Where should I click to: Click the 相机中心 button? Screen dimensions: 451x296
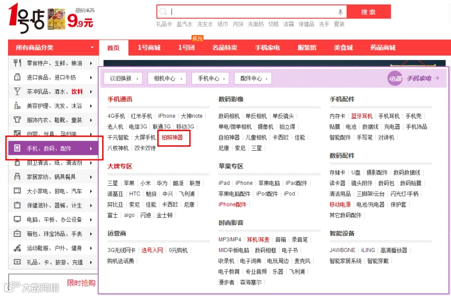(167, 78)
